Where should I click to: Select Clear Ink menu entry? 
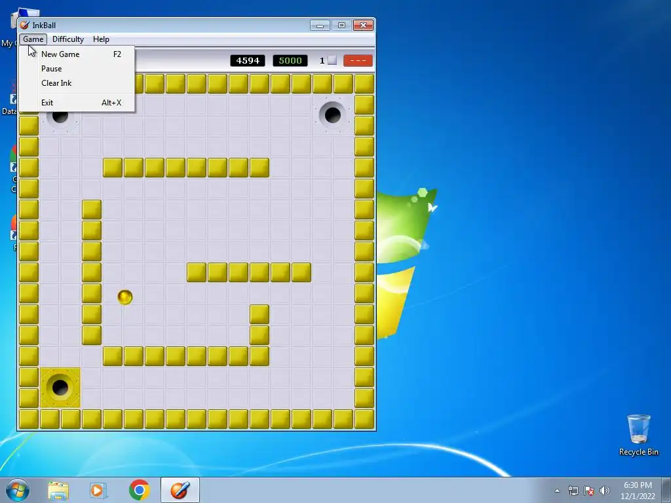[81, 83]
